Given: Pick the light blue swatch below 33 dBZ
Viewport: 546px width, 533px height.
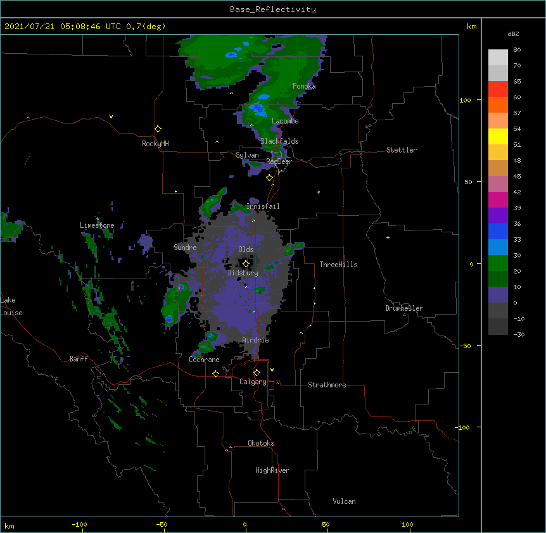Looking at the screenshot, I should tap(498, 248).
